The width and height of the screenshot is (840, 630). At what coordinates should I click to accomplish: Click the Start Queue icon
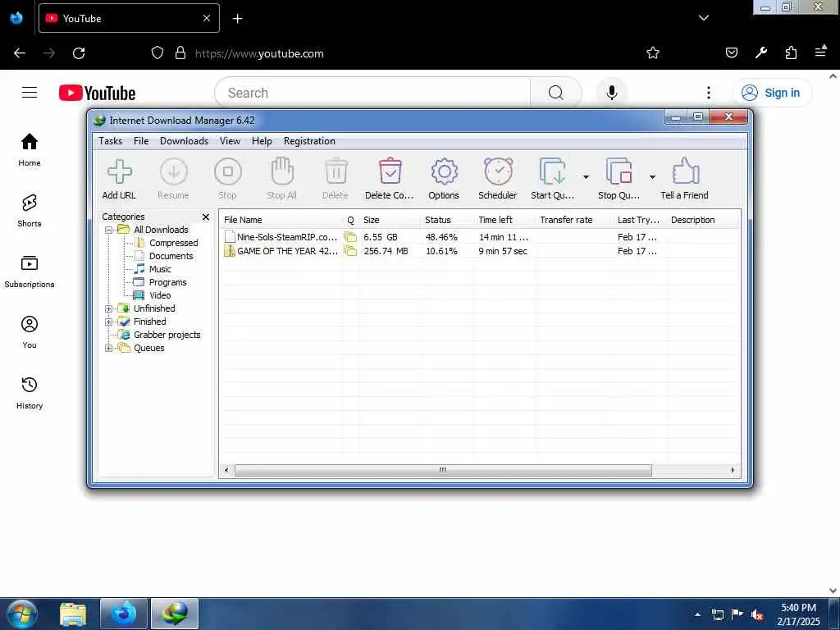tap(552, 171)
